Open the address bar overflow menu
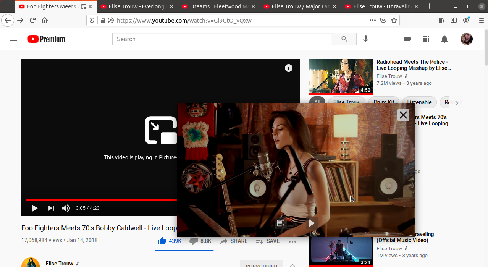The width and height of the screenshot is (488, 267). 372,20
